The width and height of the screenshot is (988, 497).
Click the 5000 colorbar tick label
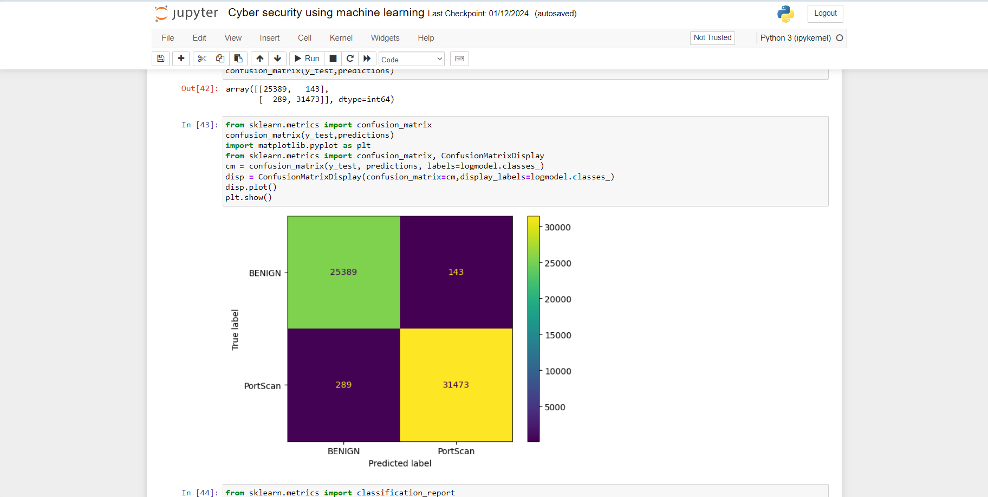pyautogui.click(x=555, y=408)
